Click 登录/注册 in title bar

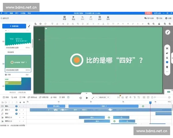(x=157, y=13)
